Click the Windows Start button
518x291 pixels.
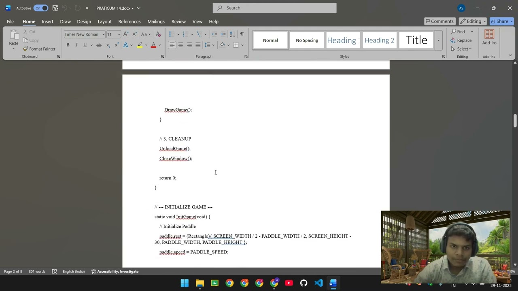click(x=185, y=283)
